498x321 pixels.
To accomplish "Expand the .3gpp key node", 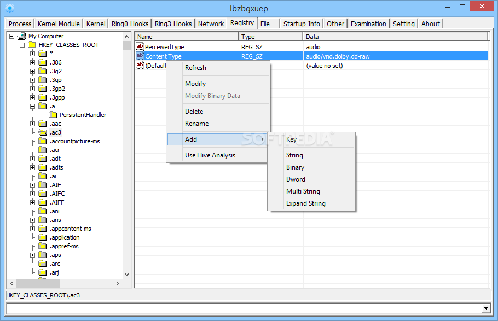I will [32, 97].
